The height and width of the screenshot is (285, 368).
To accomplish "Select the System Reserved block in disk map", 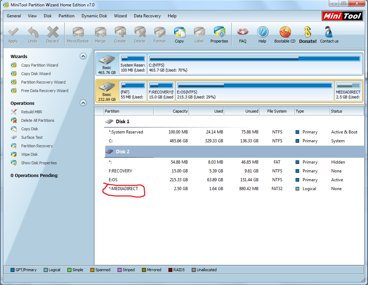I will pos(133,64).
